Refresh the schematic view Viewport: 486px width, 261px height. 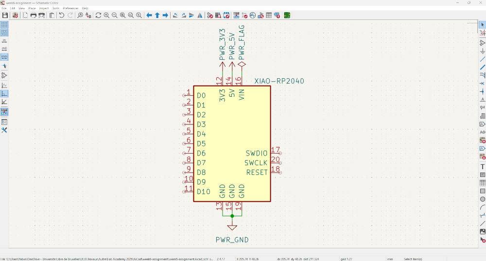click(98, 15)
